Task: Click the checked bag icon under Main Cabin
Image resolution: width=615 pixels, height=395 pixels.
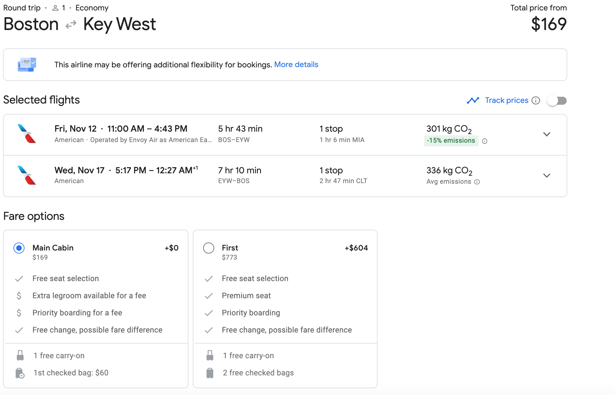Action: tap(20, 373)
